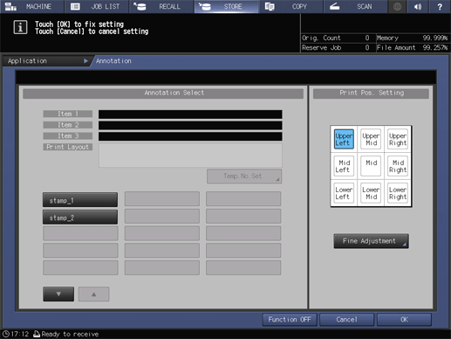Image resolution: width=451 pixels, height=339 pixels.
Task: Click the Item 2 text field
Action: coord(190,126)
